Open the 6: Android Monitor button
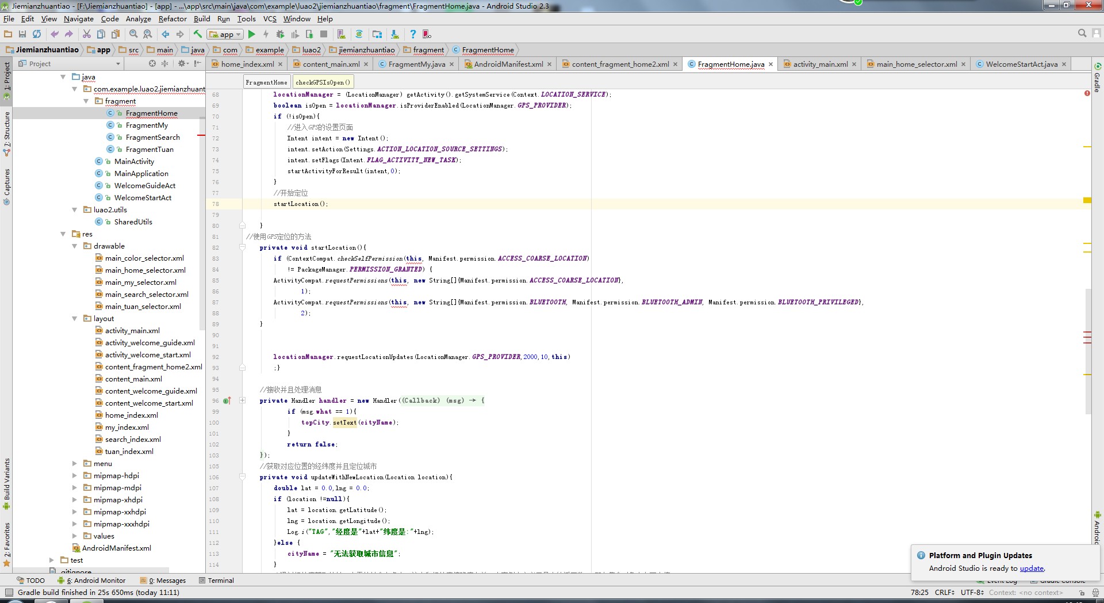1104x603 pixels. coord(91,581)
